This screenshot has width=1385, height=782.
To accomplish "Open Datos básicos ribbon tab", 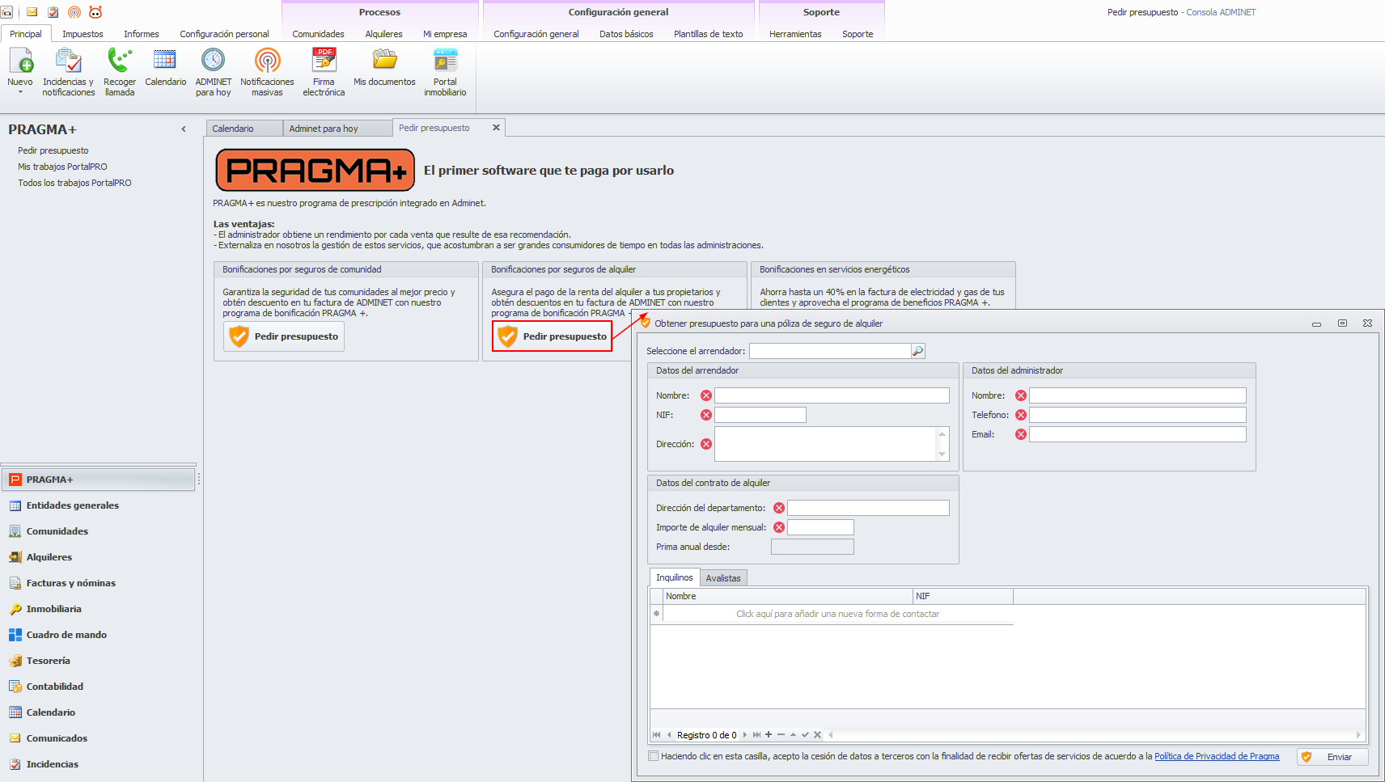I will click(x=626, y=34).
